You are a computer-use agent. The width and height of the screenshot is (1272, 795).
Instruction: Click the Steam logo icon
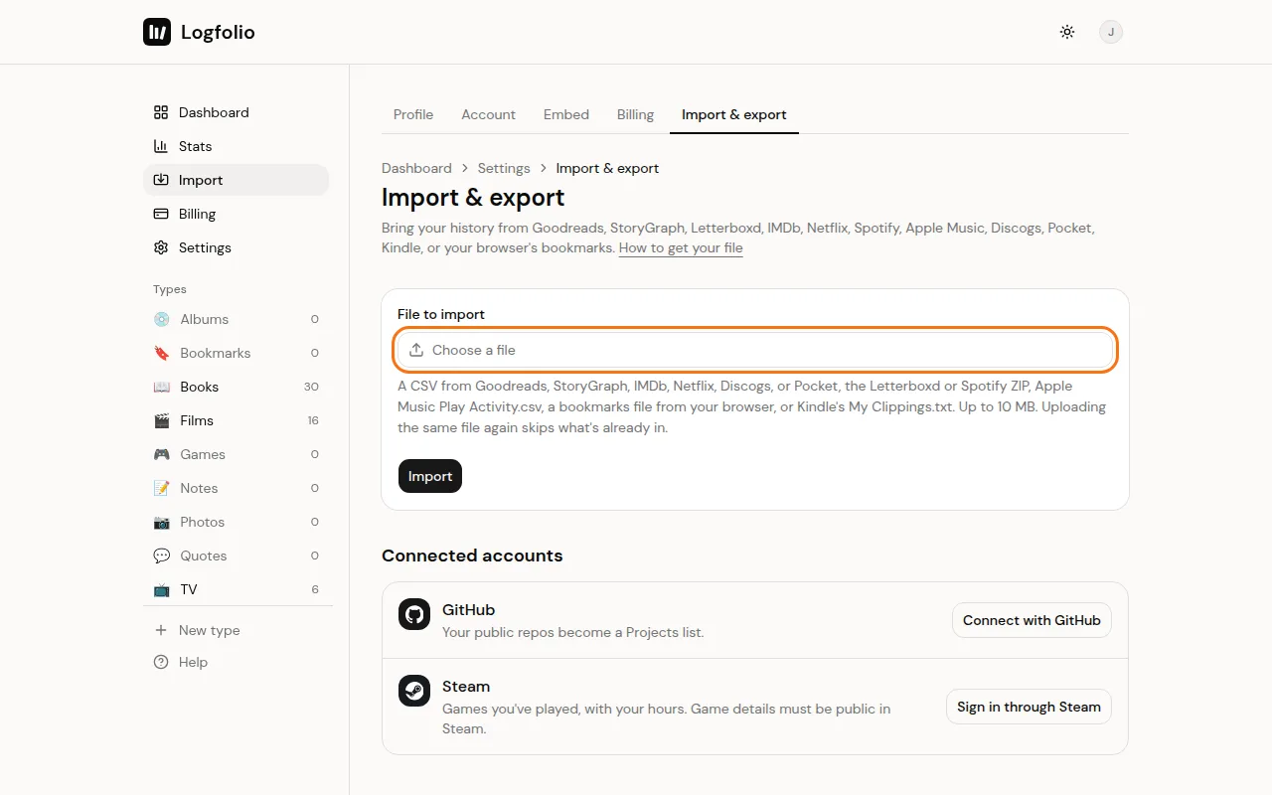point(414,691)
